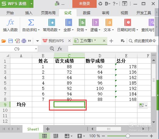Image resolution: width=159 pixels, height=139 pixels.
Task: Click the AutoSum (自动求和) sigma icon
Action: (31, 22)
